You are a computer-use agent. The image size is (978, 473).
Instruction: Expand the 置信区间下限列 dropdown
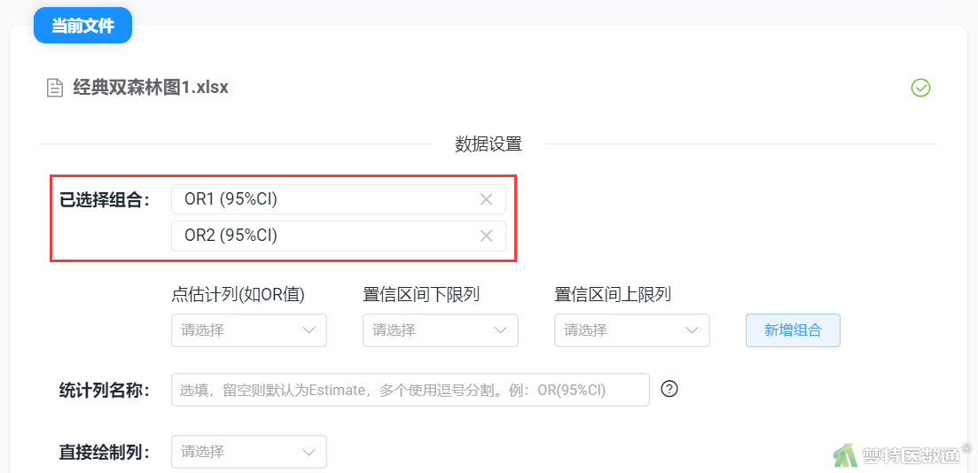441,330
